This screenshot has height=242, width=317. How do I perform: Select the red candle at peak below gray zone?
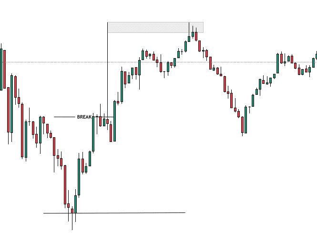[x=196, y=35]
